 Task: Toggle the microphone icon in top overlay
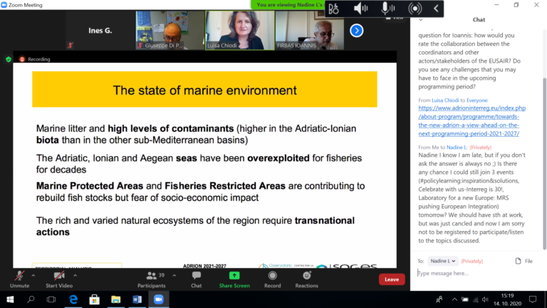[x=387, y=9]
